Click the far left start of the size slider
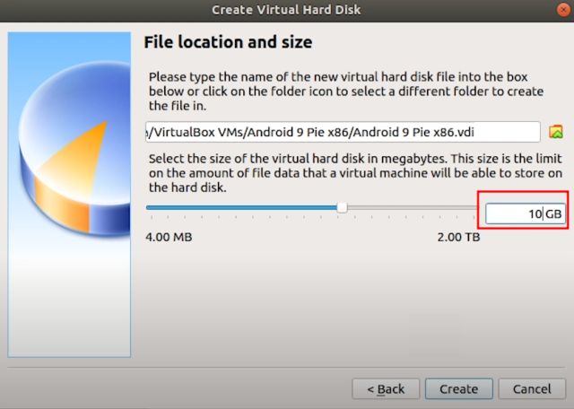 coord(148,207)
